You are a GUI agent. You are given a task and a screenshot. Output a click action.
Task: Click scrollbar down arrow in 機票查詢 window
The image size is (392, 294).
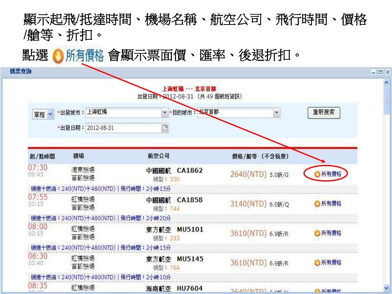[387, 288]
